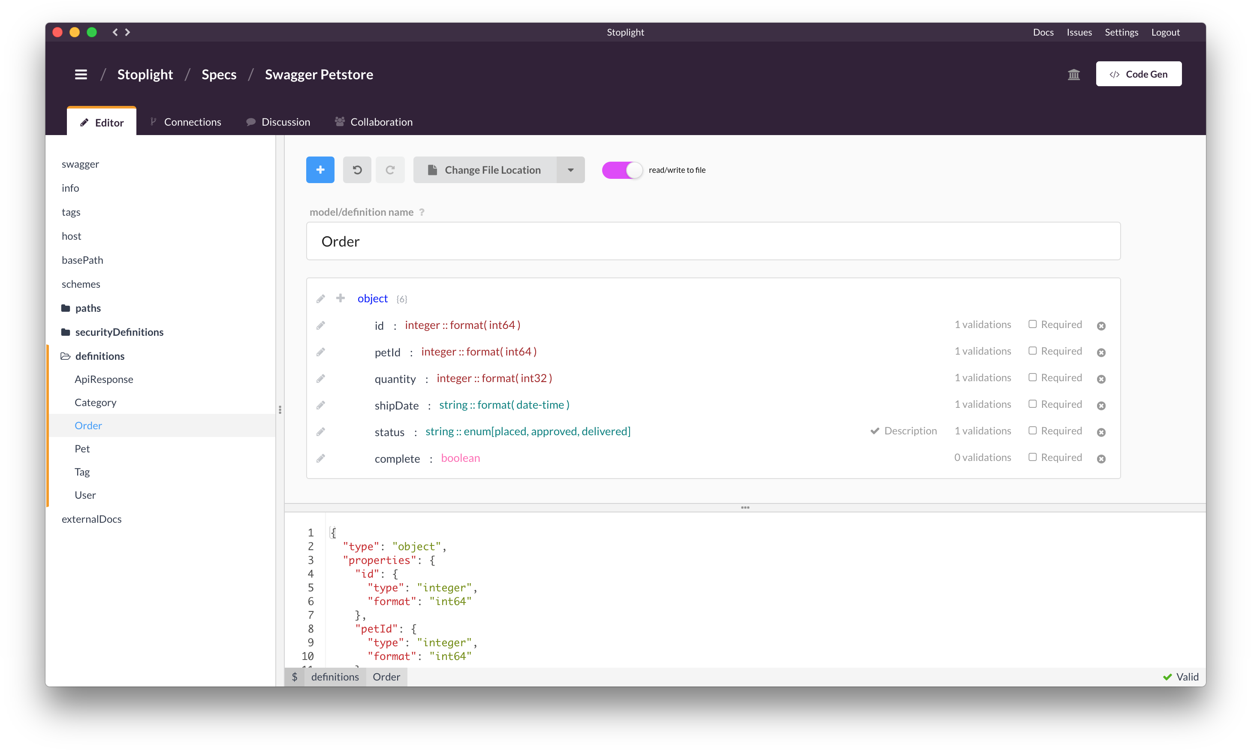This screenshot has height=750, width=1251.
Task: Expand the securityDefinitions folder
Action: (112, 332)
